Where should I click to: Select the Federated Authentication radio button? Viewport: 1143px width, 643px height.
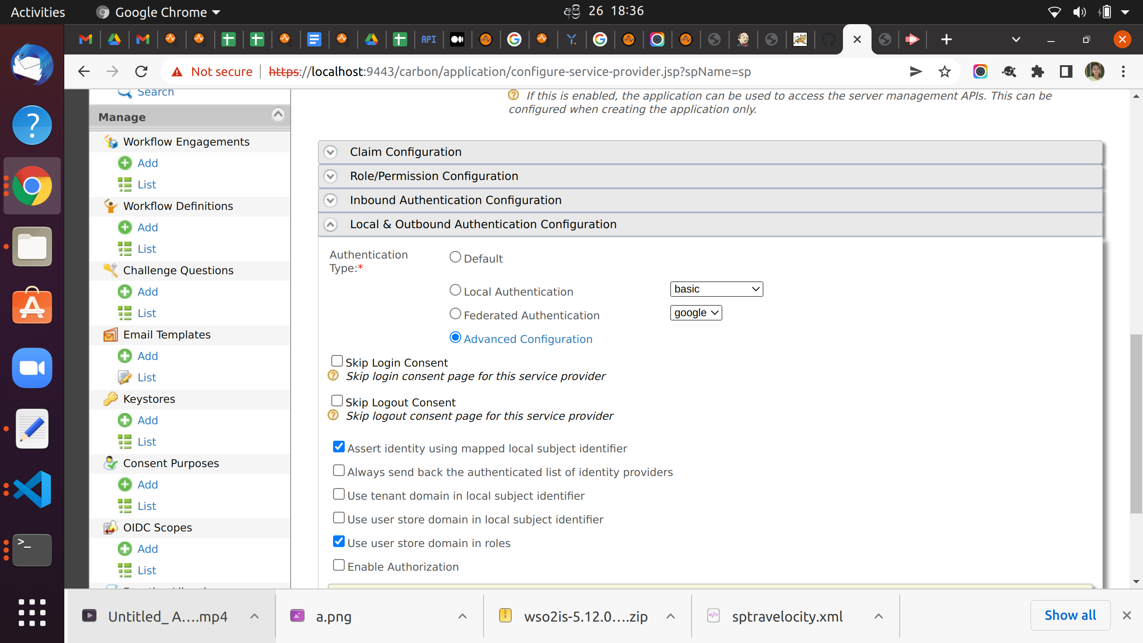pyautogui.click(x=455, y=313)
